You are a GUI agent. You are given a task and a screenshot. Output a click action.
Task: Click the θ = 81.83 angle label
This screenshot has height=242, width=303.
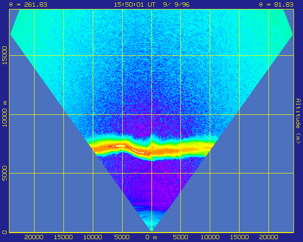[x=276, y=5]
